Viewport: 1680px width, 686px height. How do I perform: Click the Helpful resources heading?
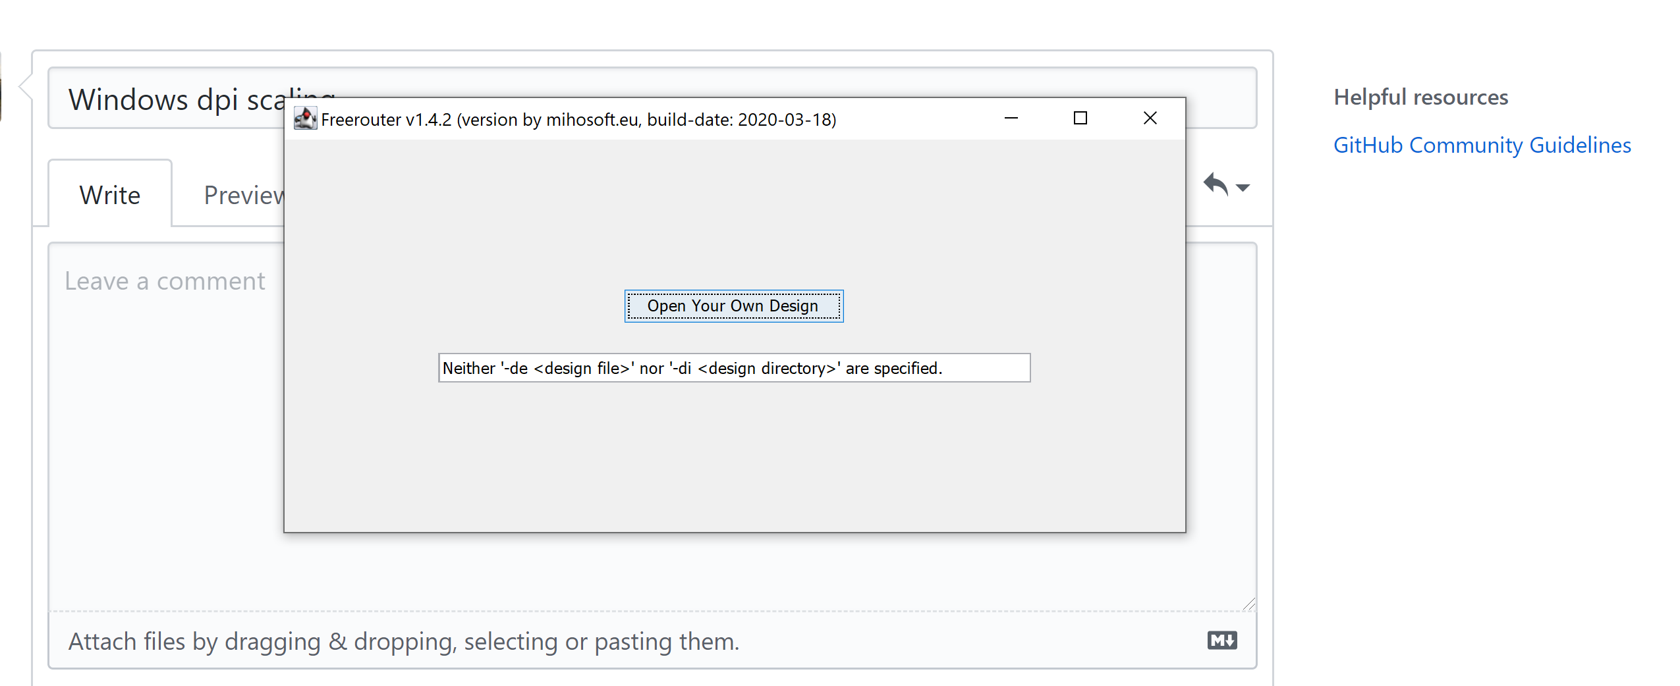tap(1420, 96)
